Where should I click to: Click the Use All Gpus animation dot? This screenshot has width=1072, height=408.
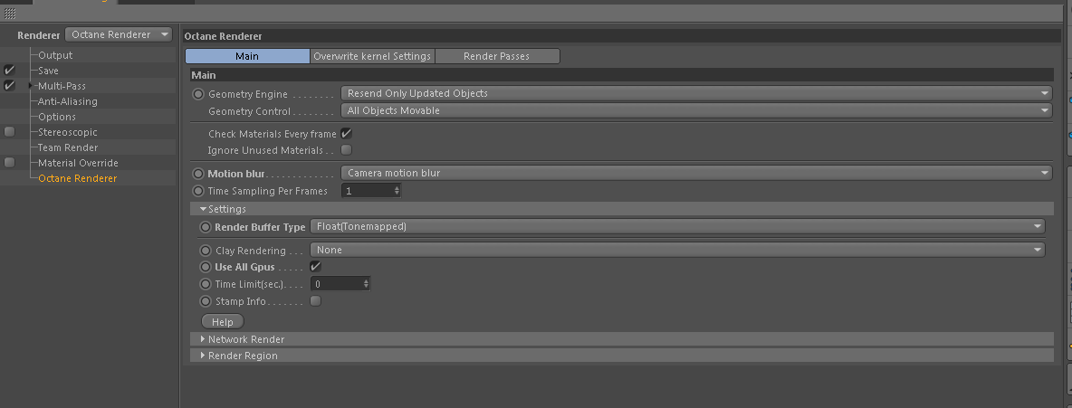[206, 267]
